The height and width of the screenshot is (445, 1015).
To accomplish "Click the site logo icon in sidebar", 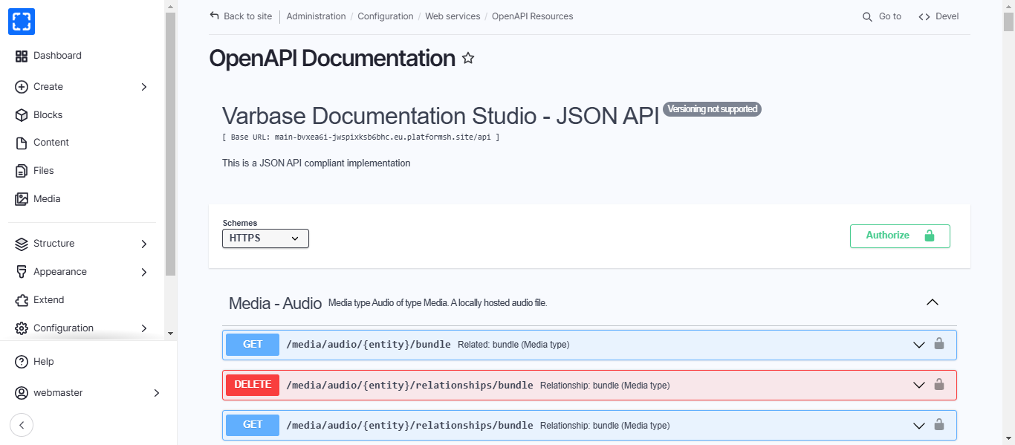I will [22, 22].
